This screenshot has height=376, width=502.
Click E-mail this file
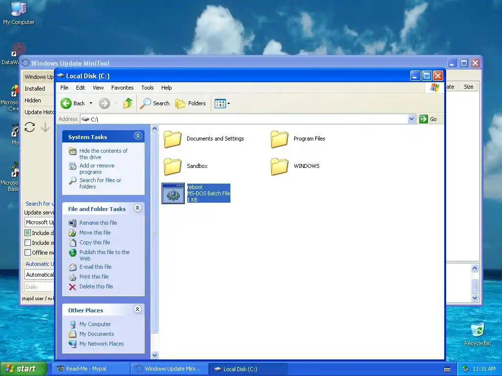click(96, 267)
